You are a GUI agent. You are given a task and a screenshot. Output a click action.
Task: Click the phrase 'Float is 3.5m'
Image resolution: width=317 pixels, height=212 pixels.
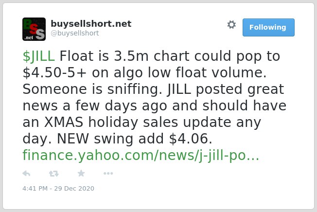tap(104, 56)
